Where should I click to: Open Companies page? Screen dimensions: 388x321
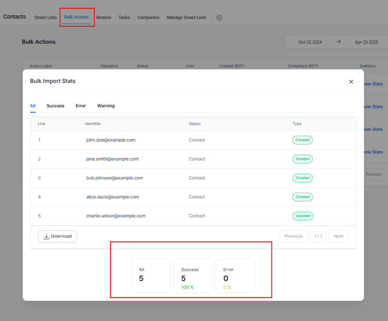pos(148,17)
